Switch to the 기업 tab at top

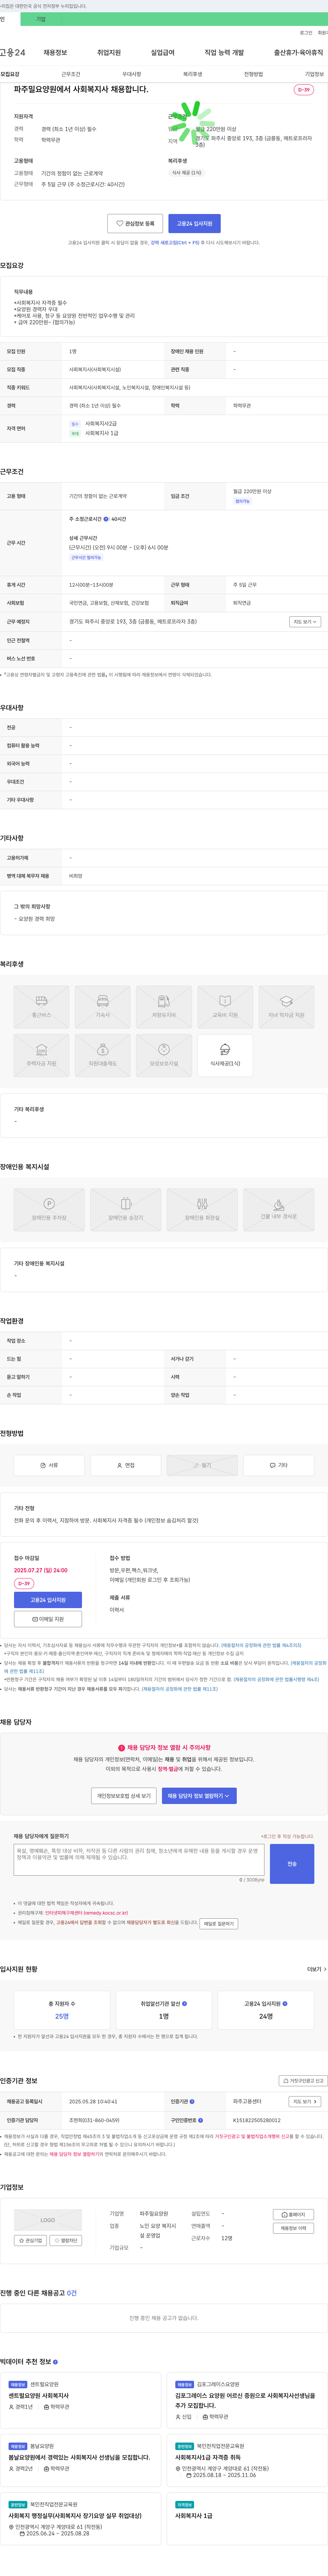(x=41, y=19)
